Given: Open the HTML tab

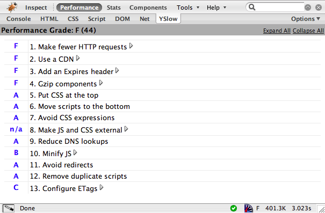Looking at the screenshot, I should click(x=49, y=19).
